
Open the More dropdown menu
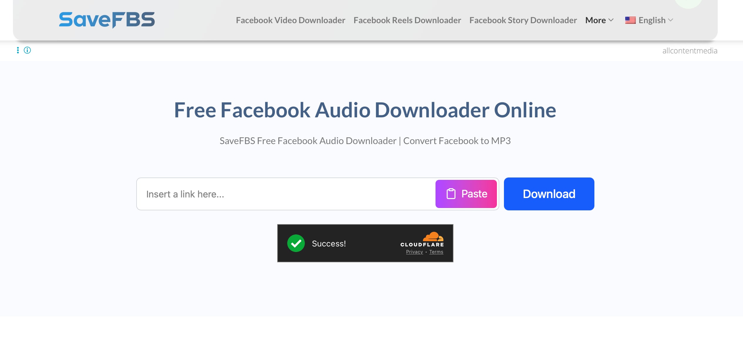click(599, 20)
